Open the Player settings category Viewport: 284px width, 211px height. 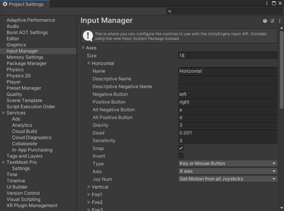[x=14, y=82]
